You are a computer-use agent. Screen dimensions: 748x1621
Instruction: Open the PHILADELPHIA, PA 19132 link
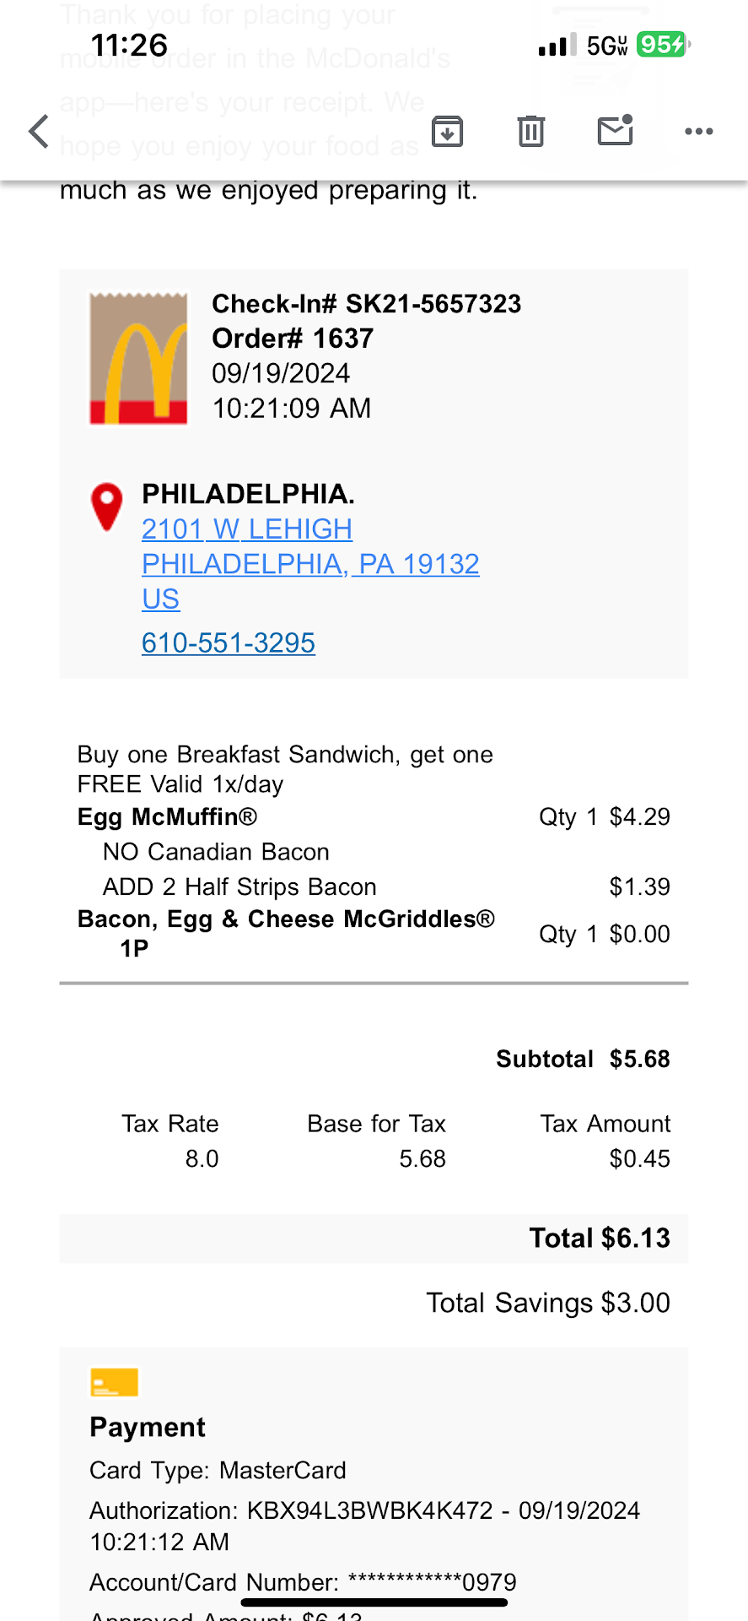310,564
